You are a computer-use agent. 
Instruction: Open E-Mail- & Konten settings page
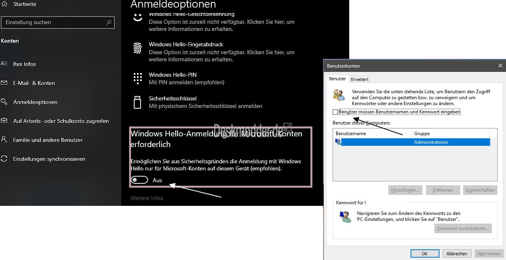(x=34, y=83)
